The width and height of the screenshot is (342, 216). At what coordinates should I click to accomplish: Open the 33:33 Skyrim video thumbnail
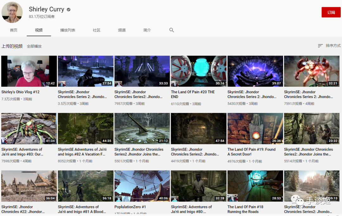click(x=142, y=71)
